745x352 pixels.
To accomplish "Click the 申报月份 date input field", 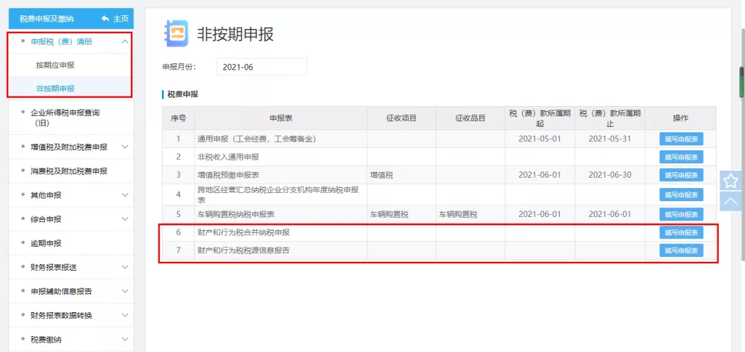I will pos(261,67).
